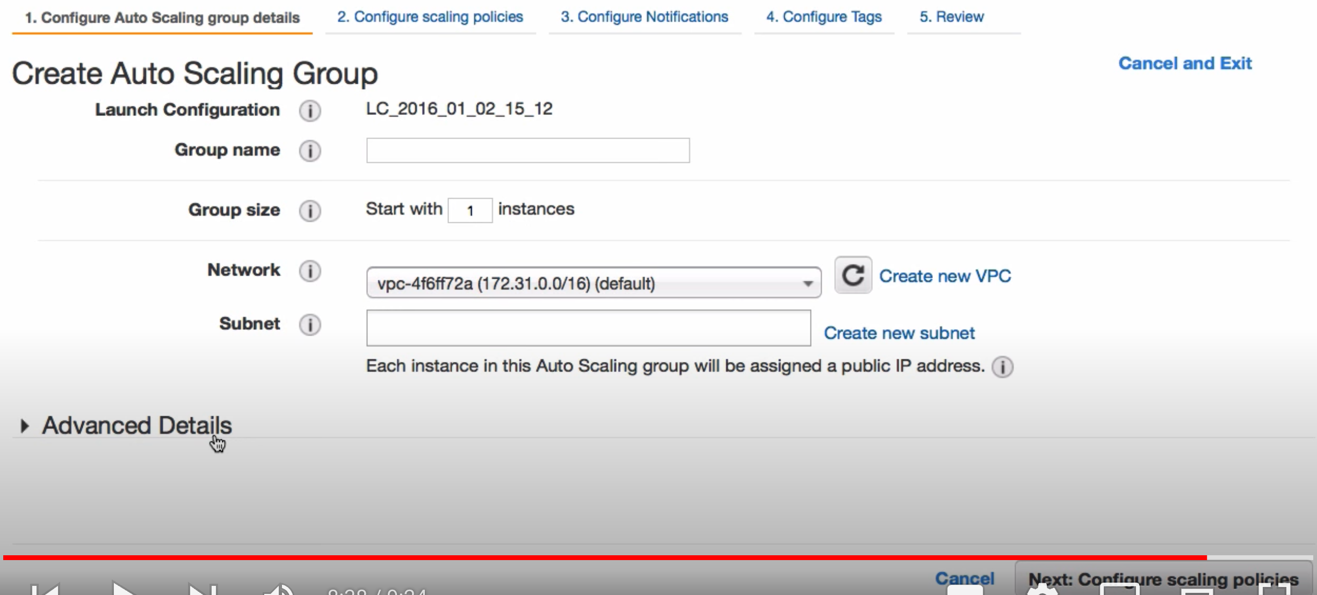Viewport: 1317px width, 595px height.
Task: Go to Configure Notifications step tab
Action: [644, 17]
